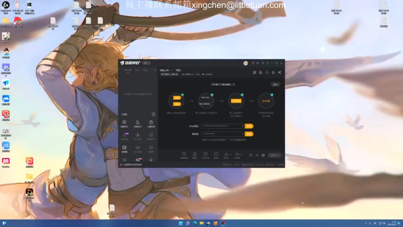Open the toolbox tool with purple badge
Viewport: 403px width, 227px height.
124,136
